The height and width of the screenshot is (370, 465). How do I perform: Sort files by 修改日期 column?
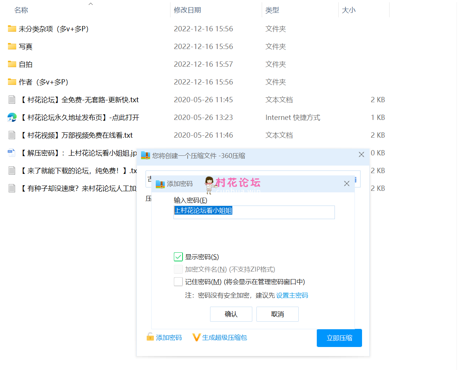(187, 10)
